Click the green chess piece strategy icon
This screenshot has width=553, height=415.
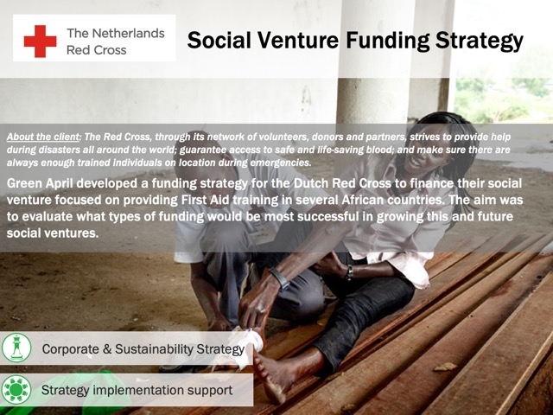(16, 348)
